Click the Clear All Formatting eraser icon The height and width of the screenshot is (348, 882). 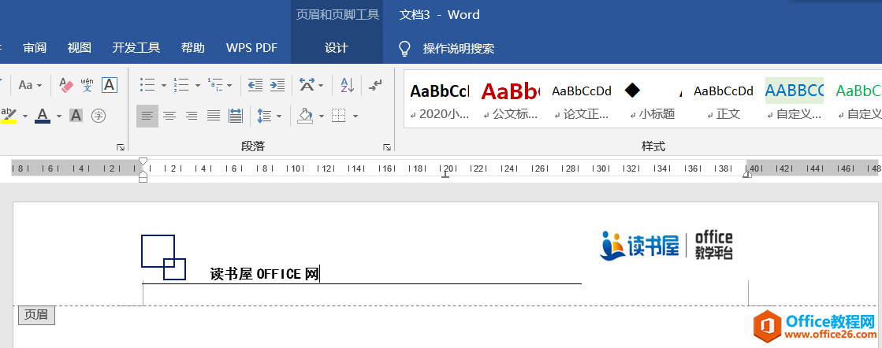66,85
